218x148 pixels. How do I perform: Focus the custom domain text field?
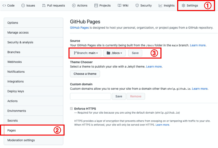pyautogui.click(x=91, y=96)
